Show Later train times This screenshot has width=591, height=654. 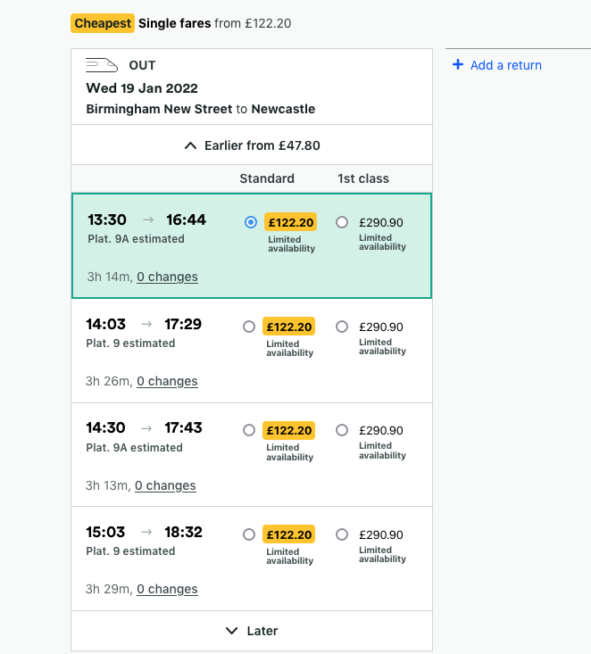[x=262, y=631]
